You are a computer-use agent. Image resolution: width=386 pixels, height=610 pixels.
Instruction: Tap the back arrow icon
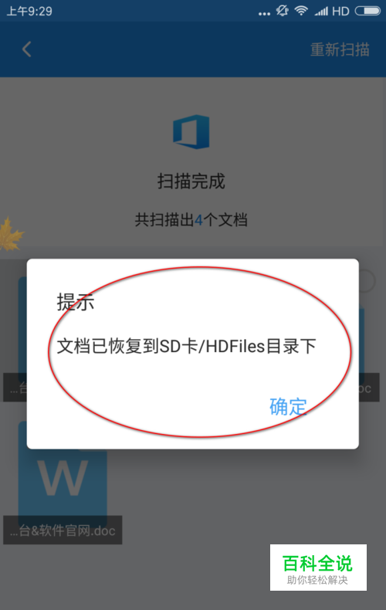click(x=26, y=49)
